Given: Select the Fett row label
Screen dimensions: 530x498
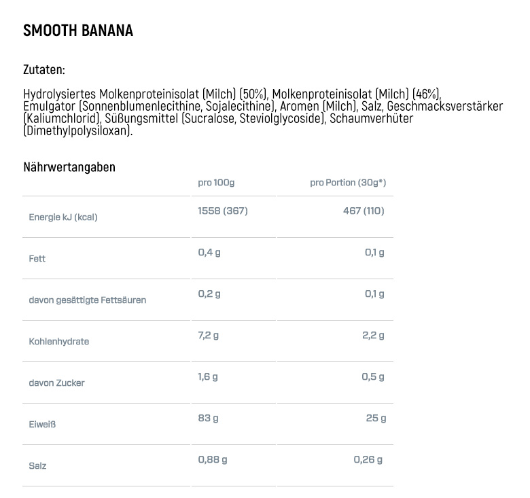Looking at the screenshot, I should [37, 258].
